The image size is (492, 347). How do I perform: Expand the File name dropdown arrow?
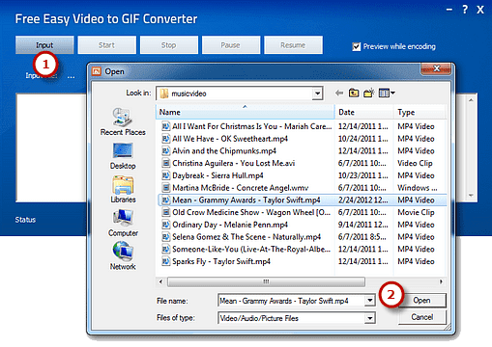tap(370, 301)
